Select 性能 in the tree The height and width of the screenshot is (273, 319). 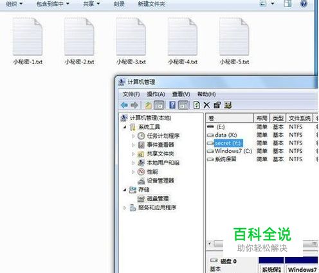152,172
